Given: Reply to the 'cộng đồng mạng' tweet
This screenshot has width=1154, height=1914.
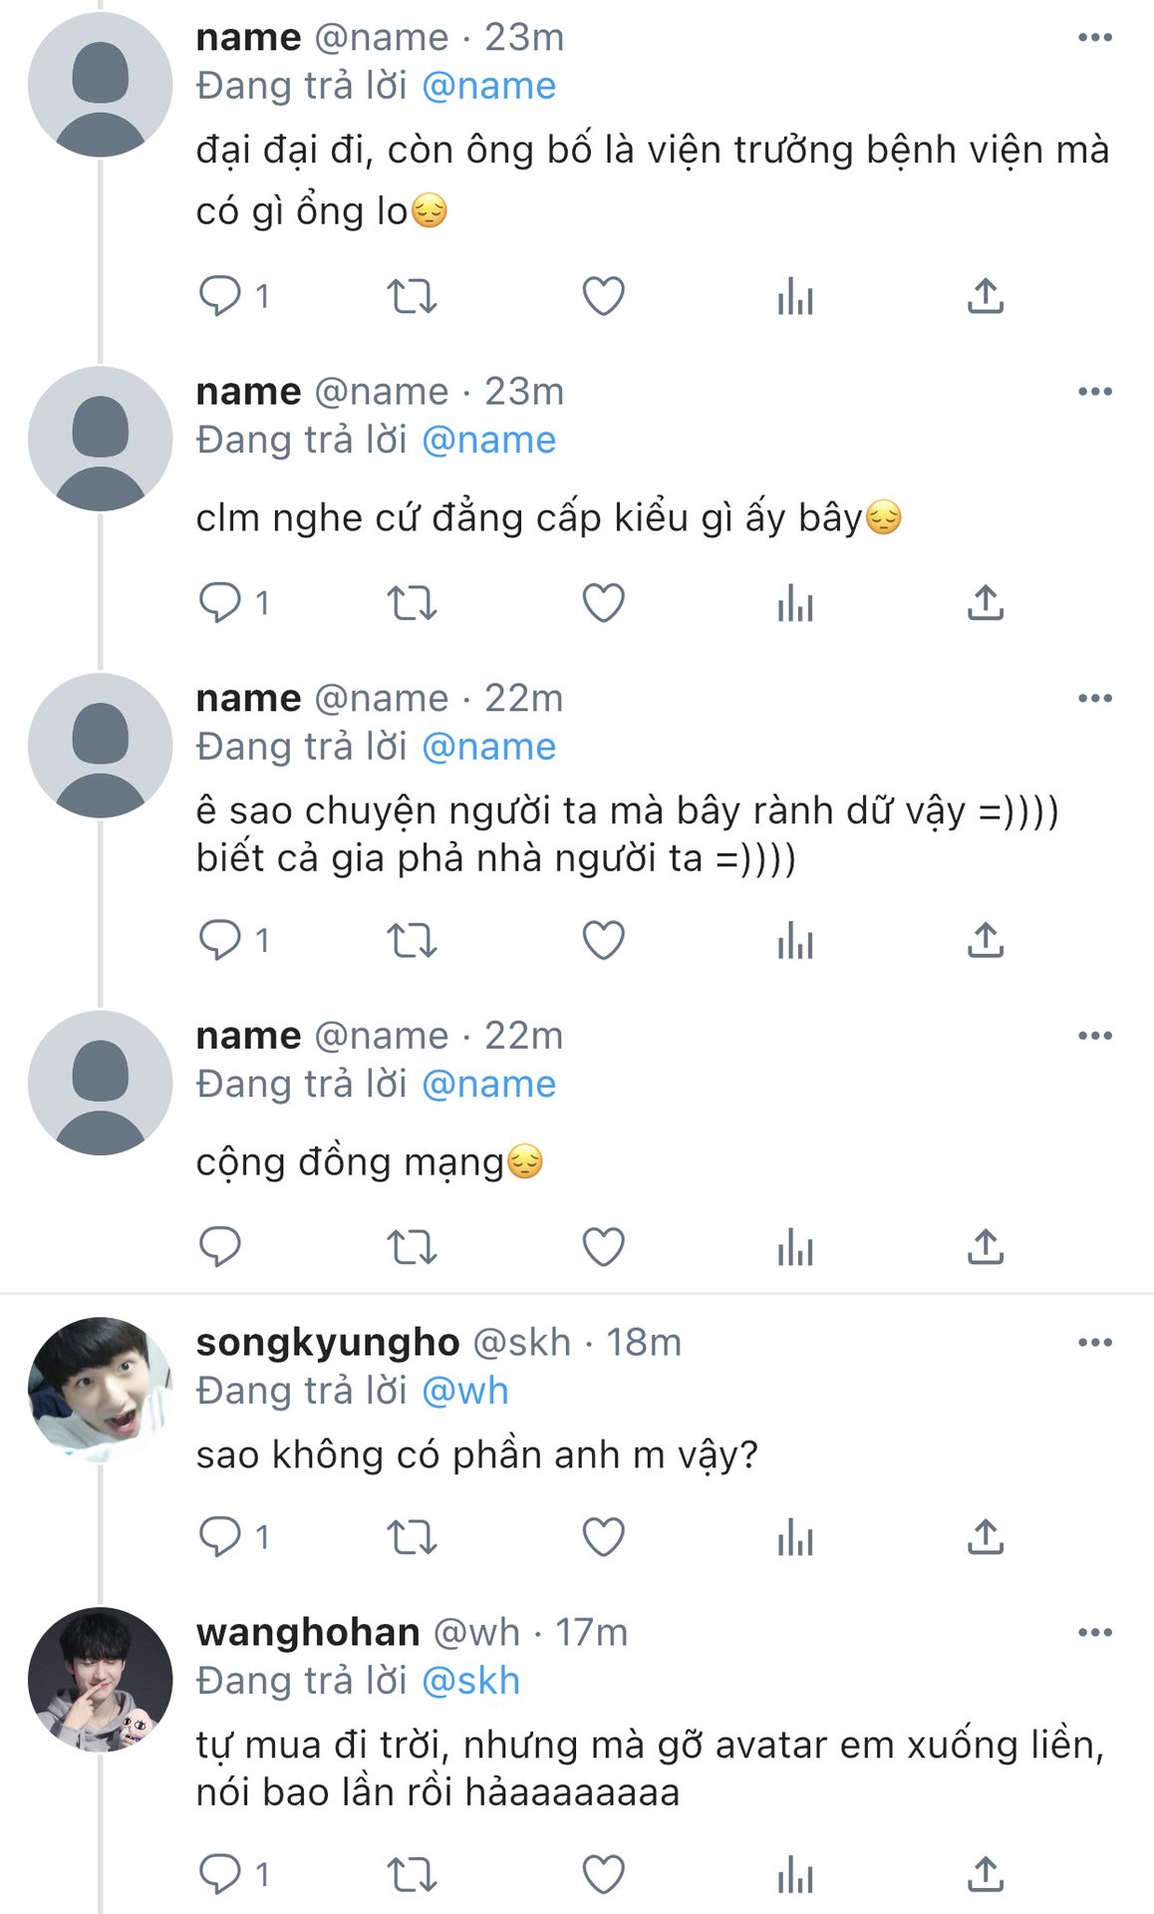Looking at the screenshot, I should click(x=220, y=1247).
